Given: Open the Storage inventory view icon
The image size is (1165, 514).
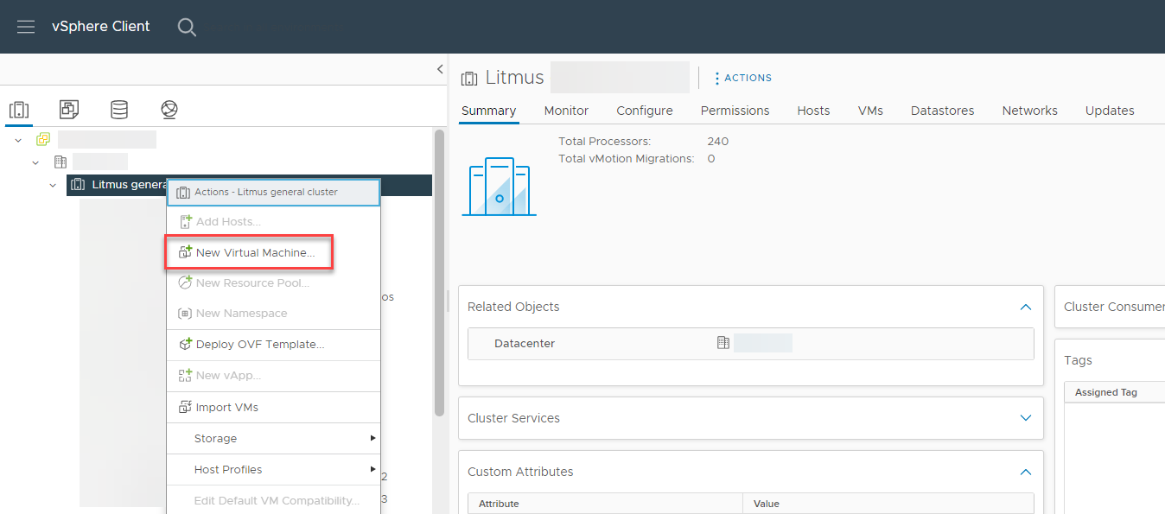Looking at the screenshot, I should pyautogui.click(x=118, y=109).
